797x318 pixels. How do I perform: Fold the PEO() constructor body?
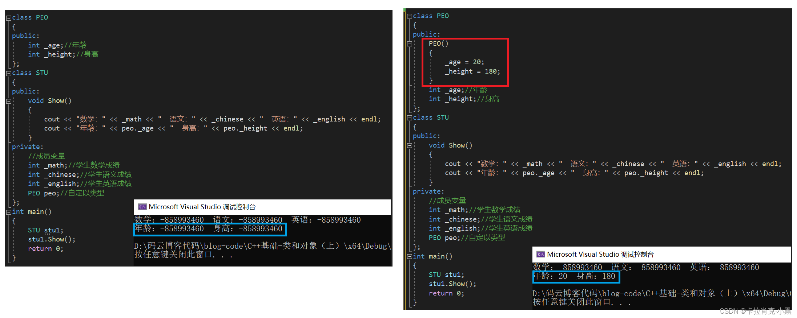click(409, 44)
